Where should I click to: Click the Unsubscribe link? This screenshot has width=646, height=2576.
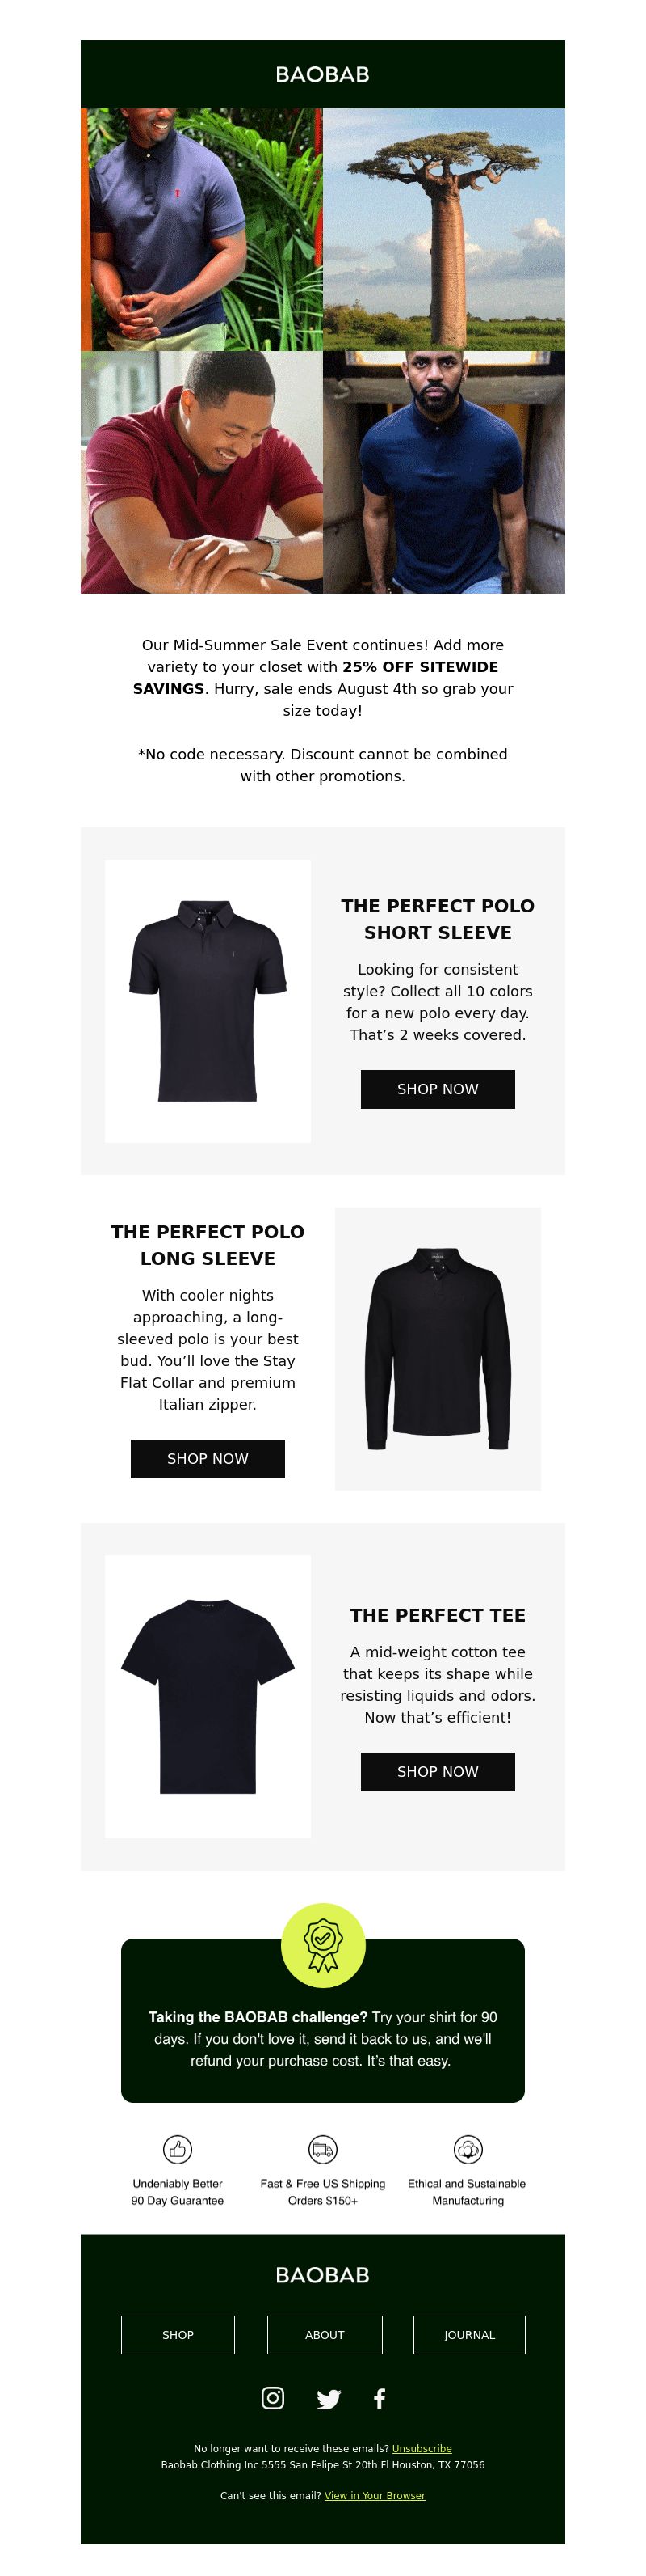click(x=422, y=2449)
